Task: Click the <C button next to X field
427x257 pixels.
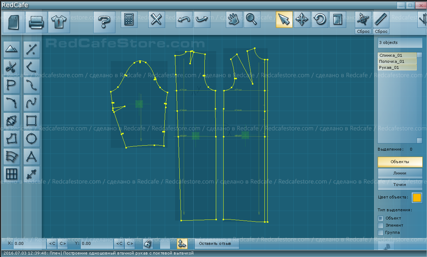Action: [x=52, y=243]
